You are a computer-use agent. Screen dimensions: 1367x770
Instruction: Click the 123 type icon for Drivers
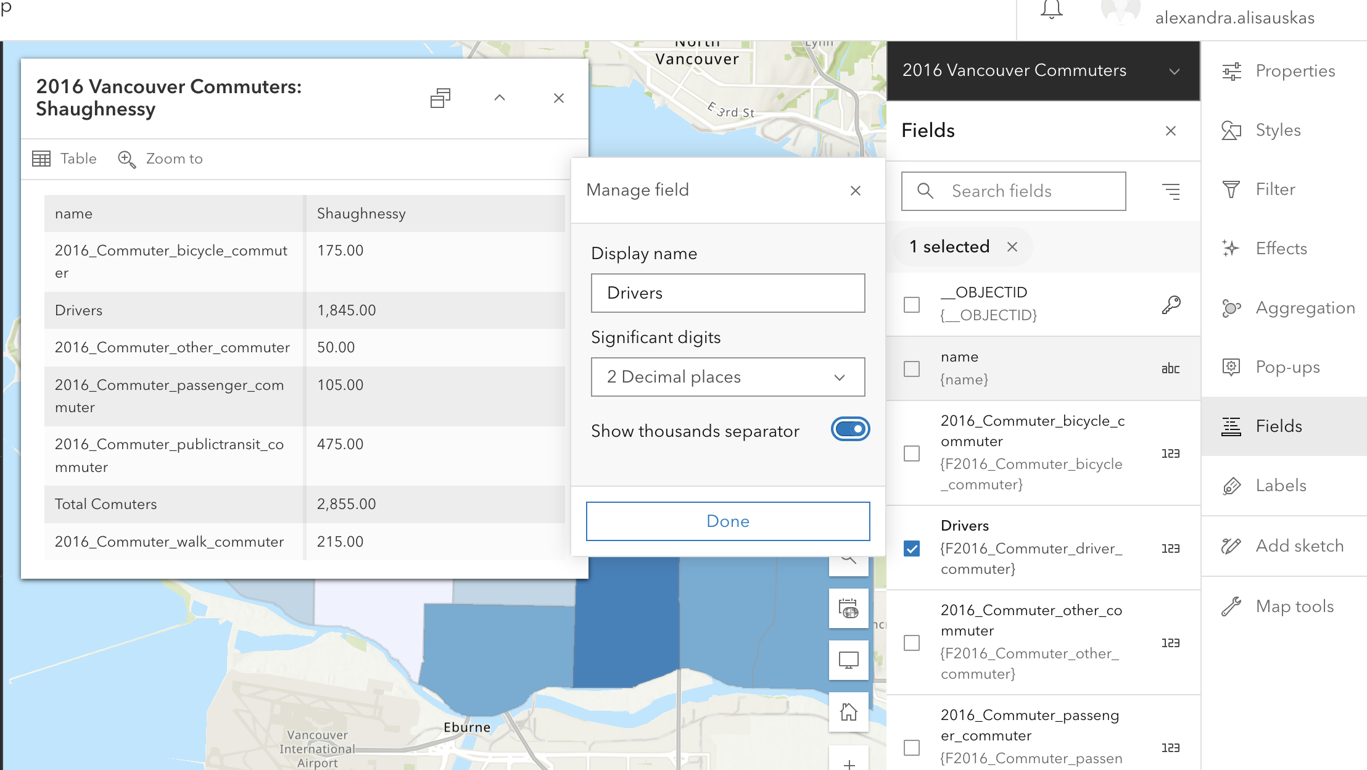tap(1171, 549)
